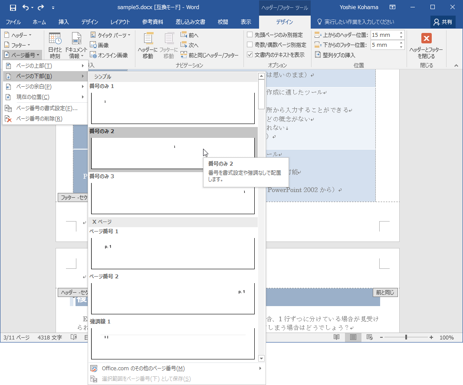
Task: Open the 挿入 tab
Action: [63, 22]
